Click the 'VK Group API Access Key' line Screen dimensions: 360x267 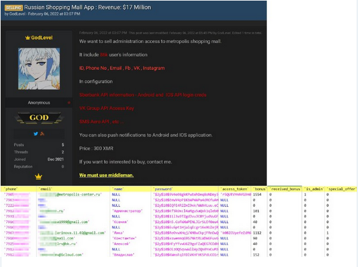(107, 108)
